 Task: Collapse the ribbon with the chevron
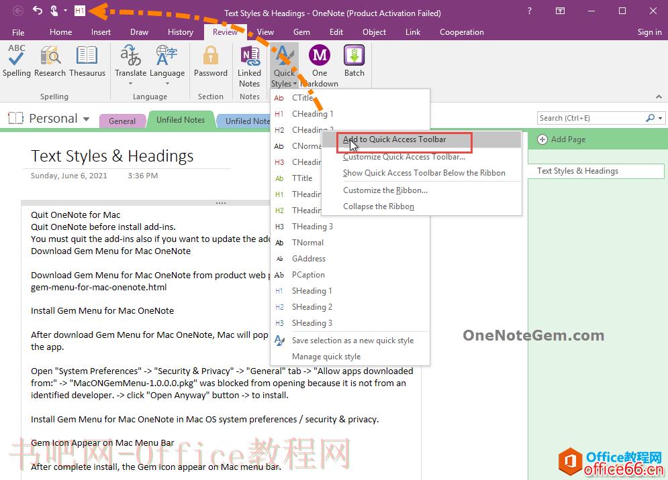coord(659,97)
